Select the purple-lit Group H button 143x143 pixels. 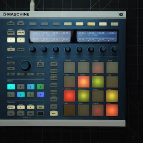(x=40, y=94)
